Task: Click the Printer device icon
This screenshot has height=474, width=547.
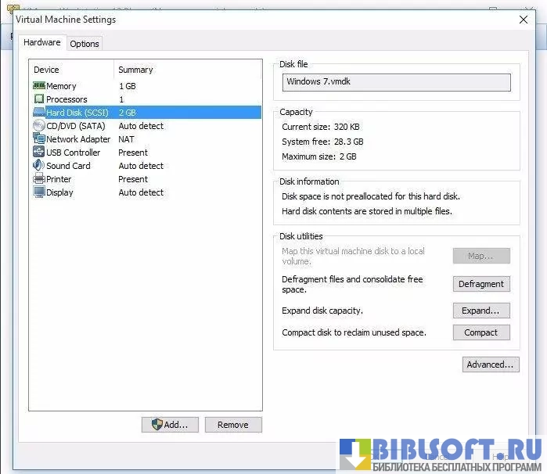Action: point(39,179)
